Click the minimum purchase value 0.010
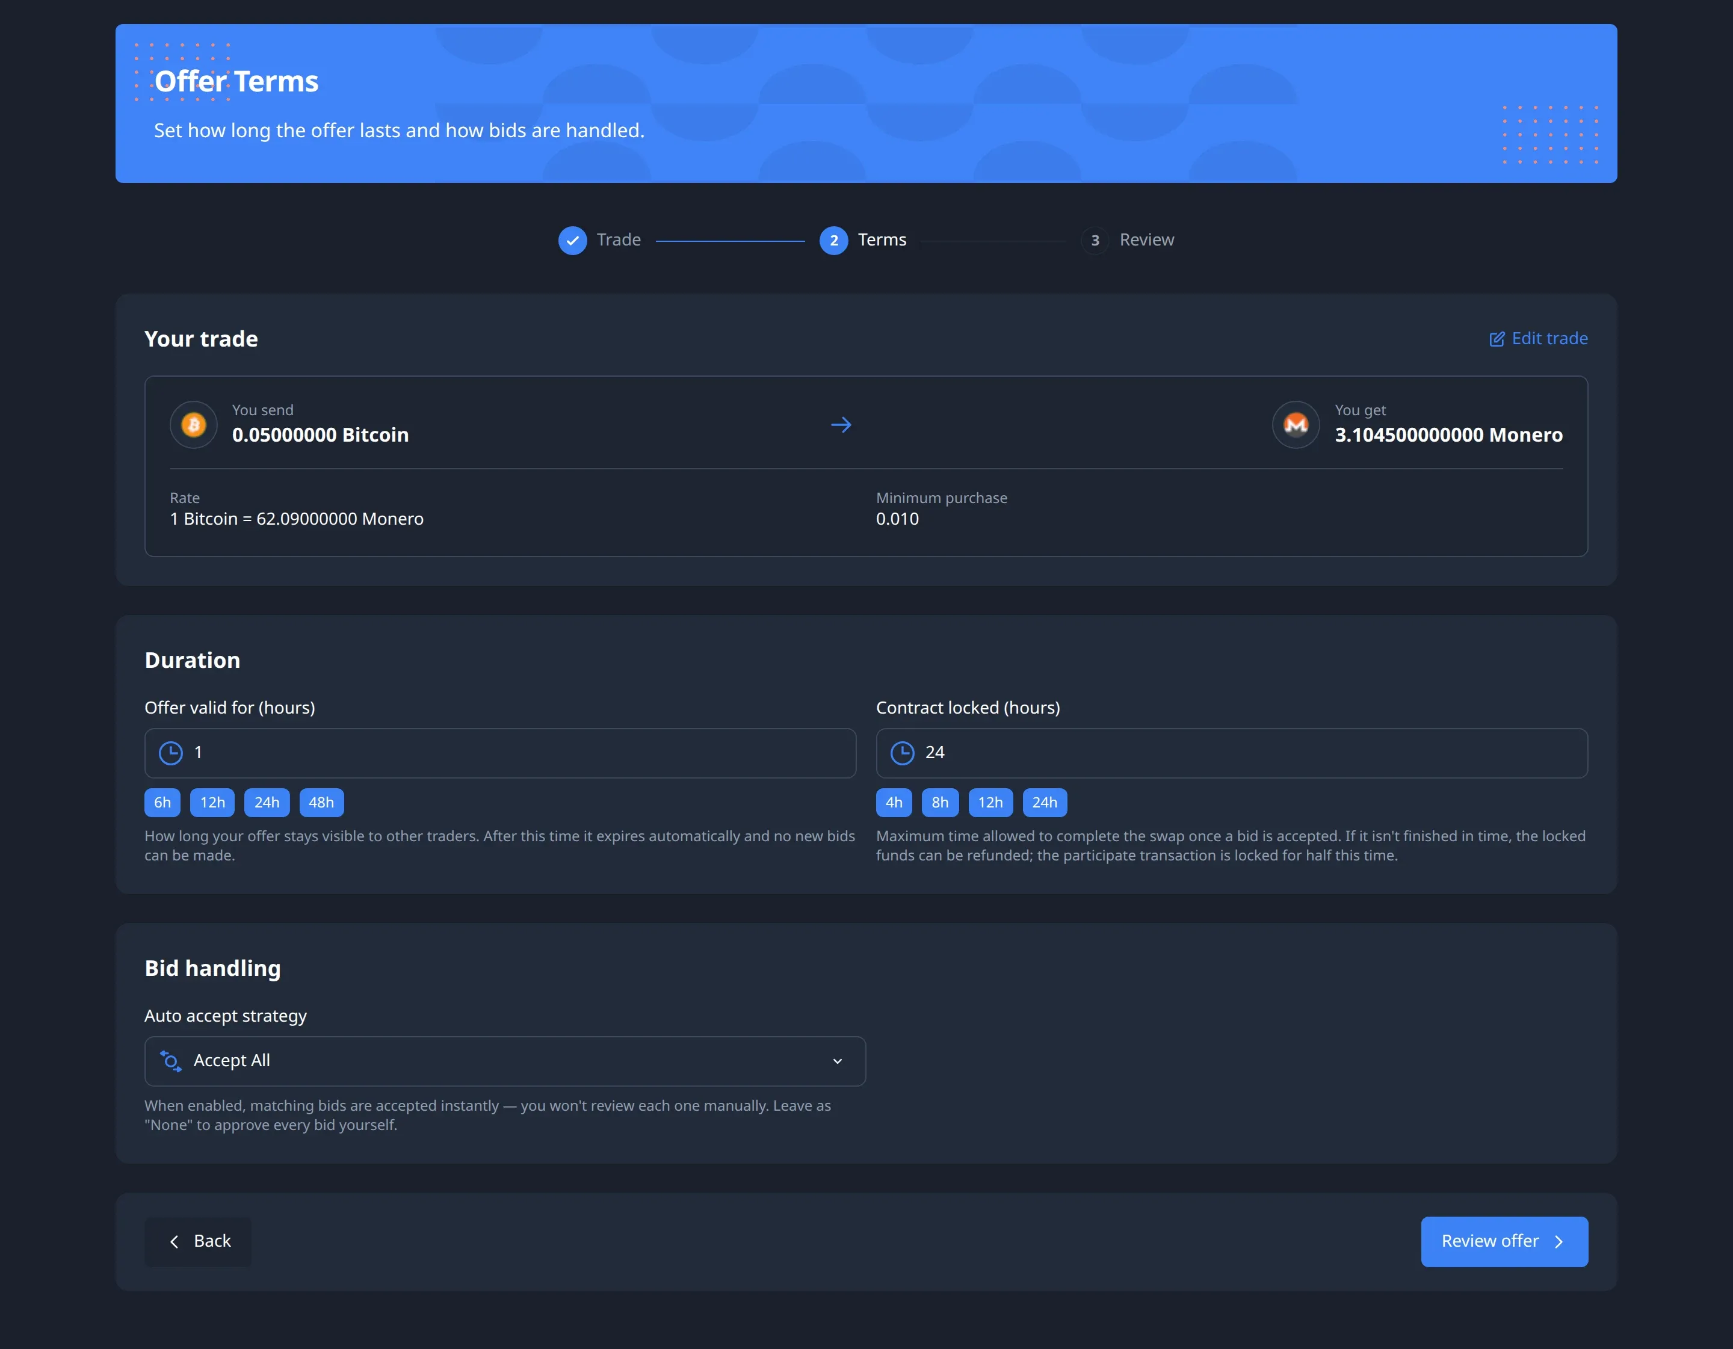This screenshot has width=1733, height=1349. point(897,519)
